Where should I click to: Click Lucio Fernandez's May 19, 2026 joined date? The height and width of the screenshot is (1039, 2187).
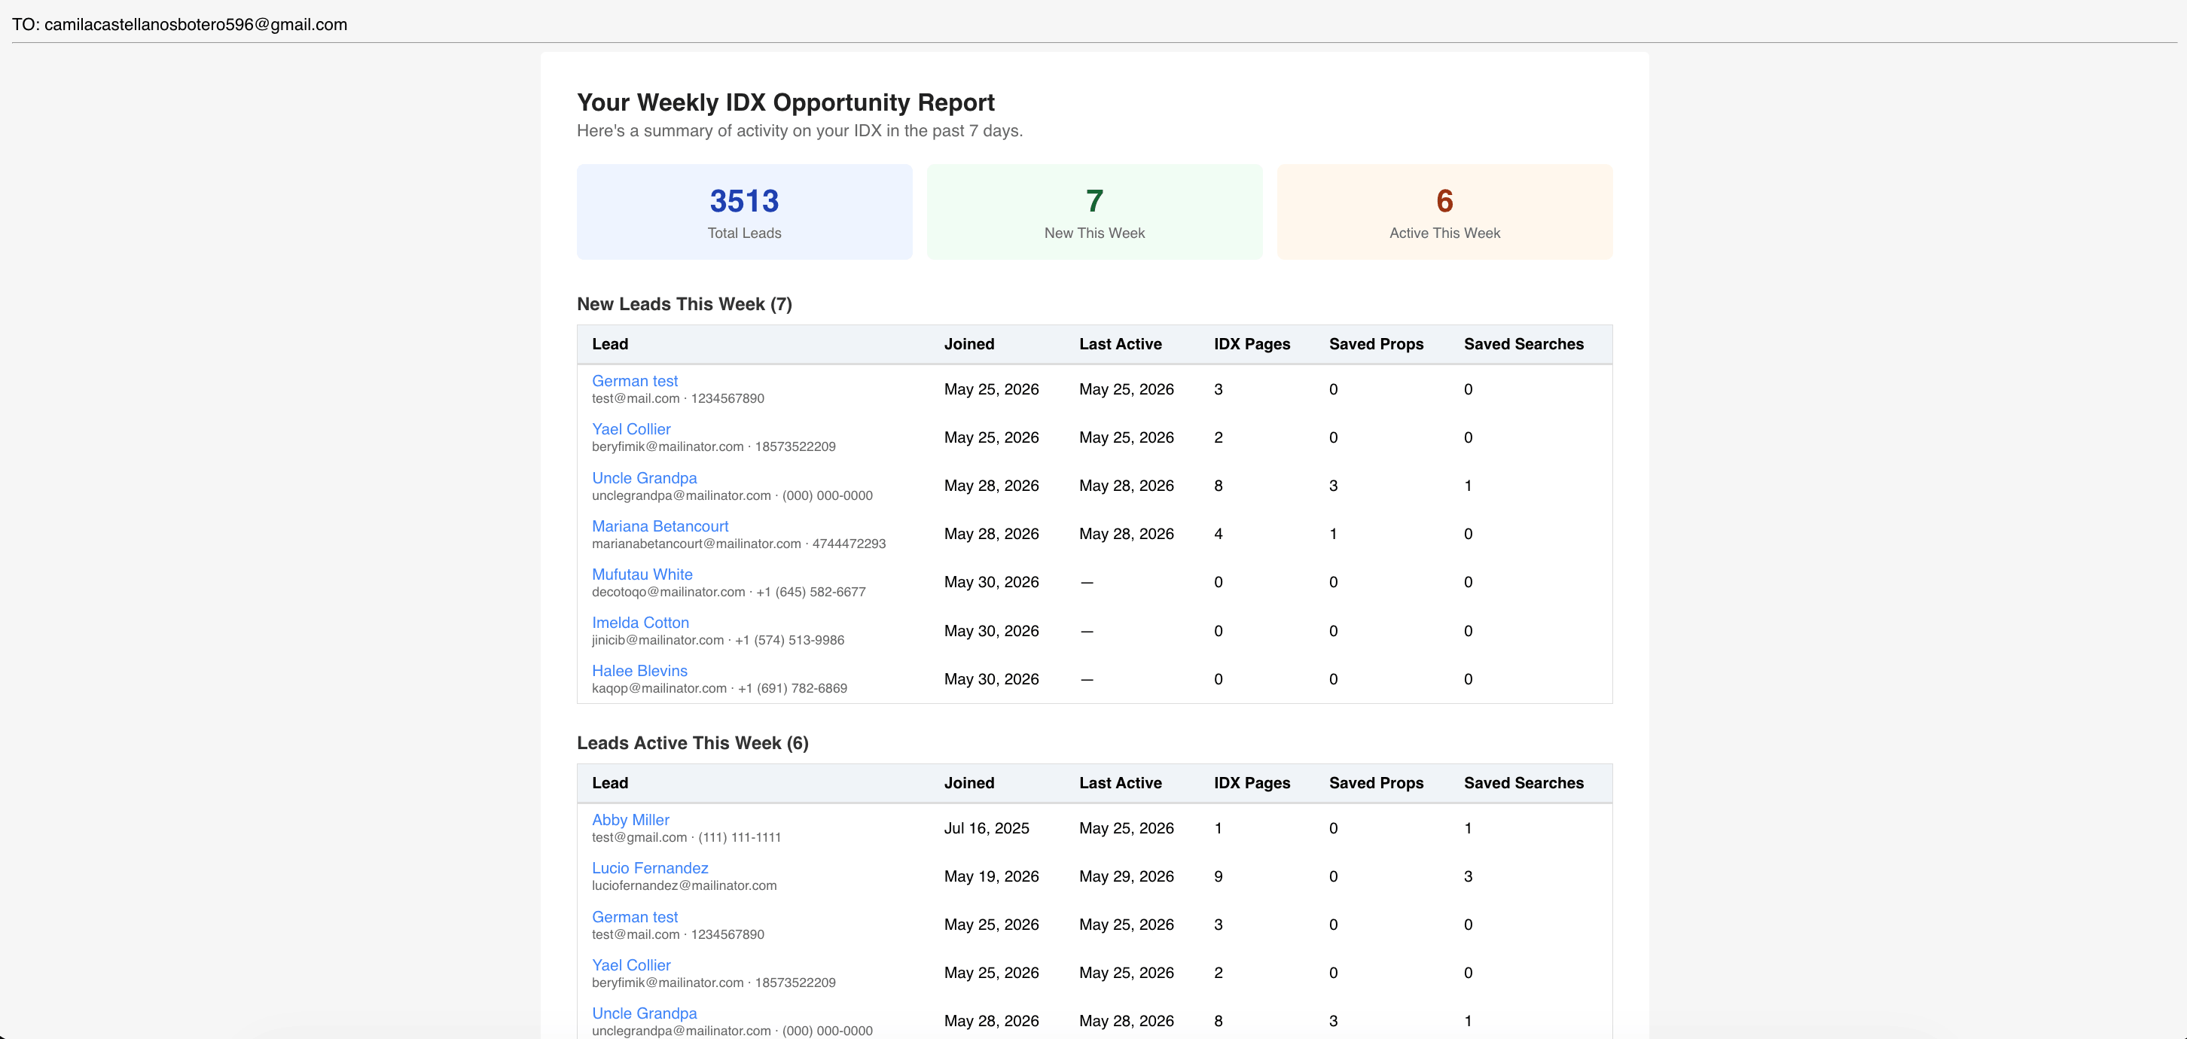pos(992,877)
